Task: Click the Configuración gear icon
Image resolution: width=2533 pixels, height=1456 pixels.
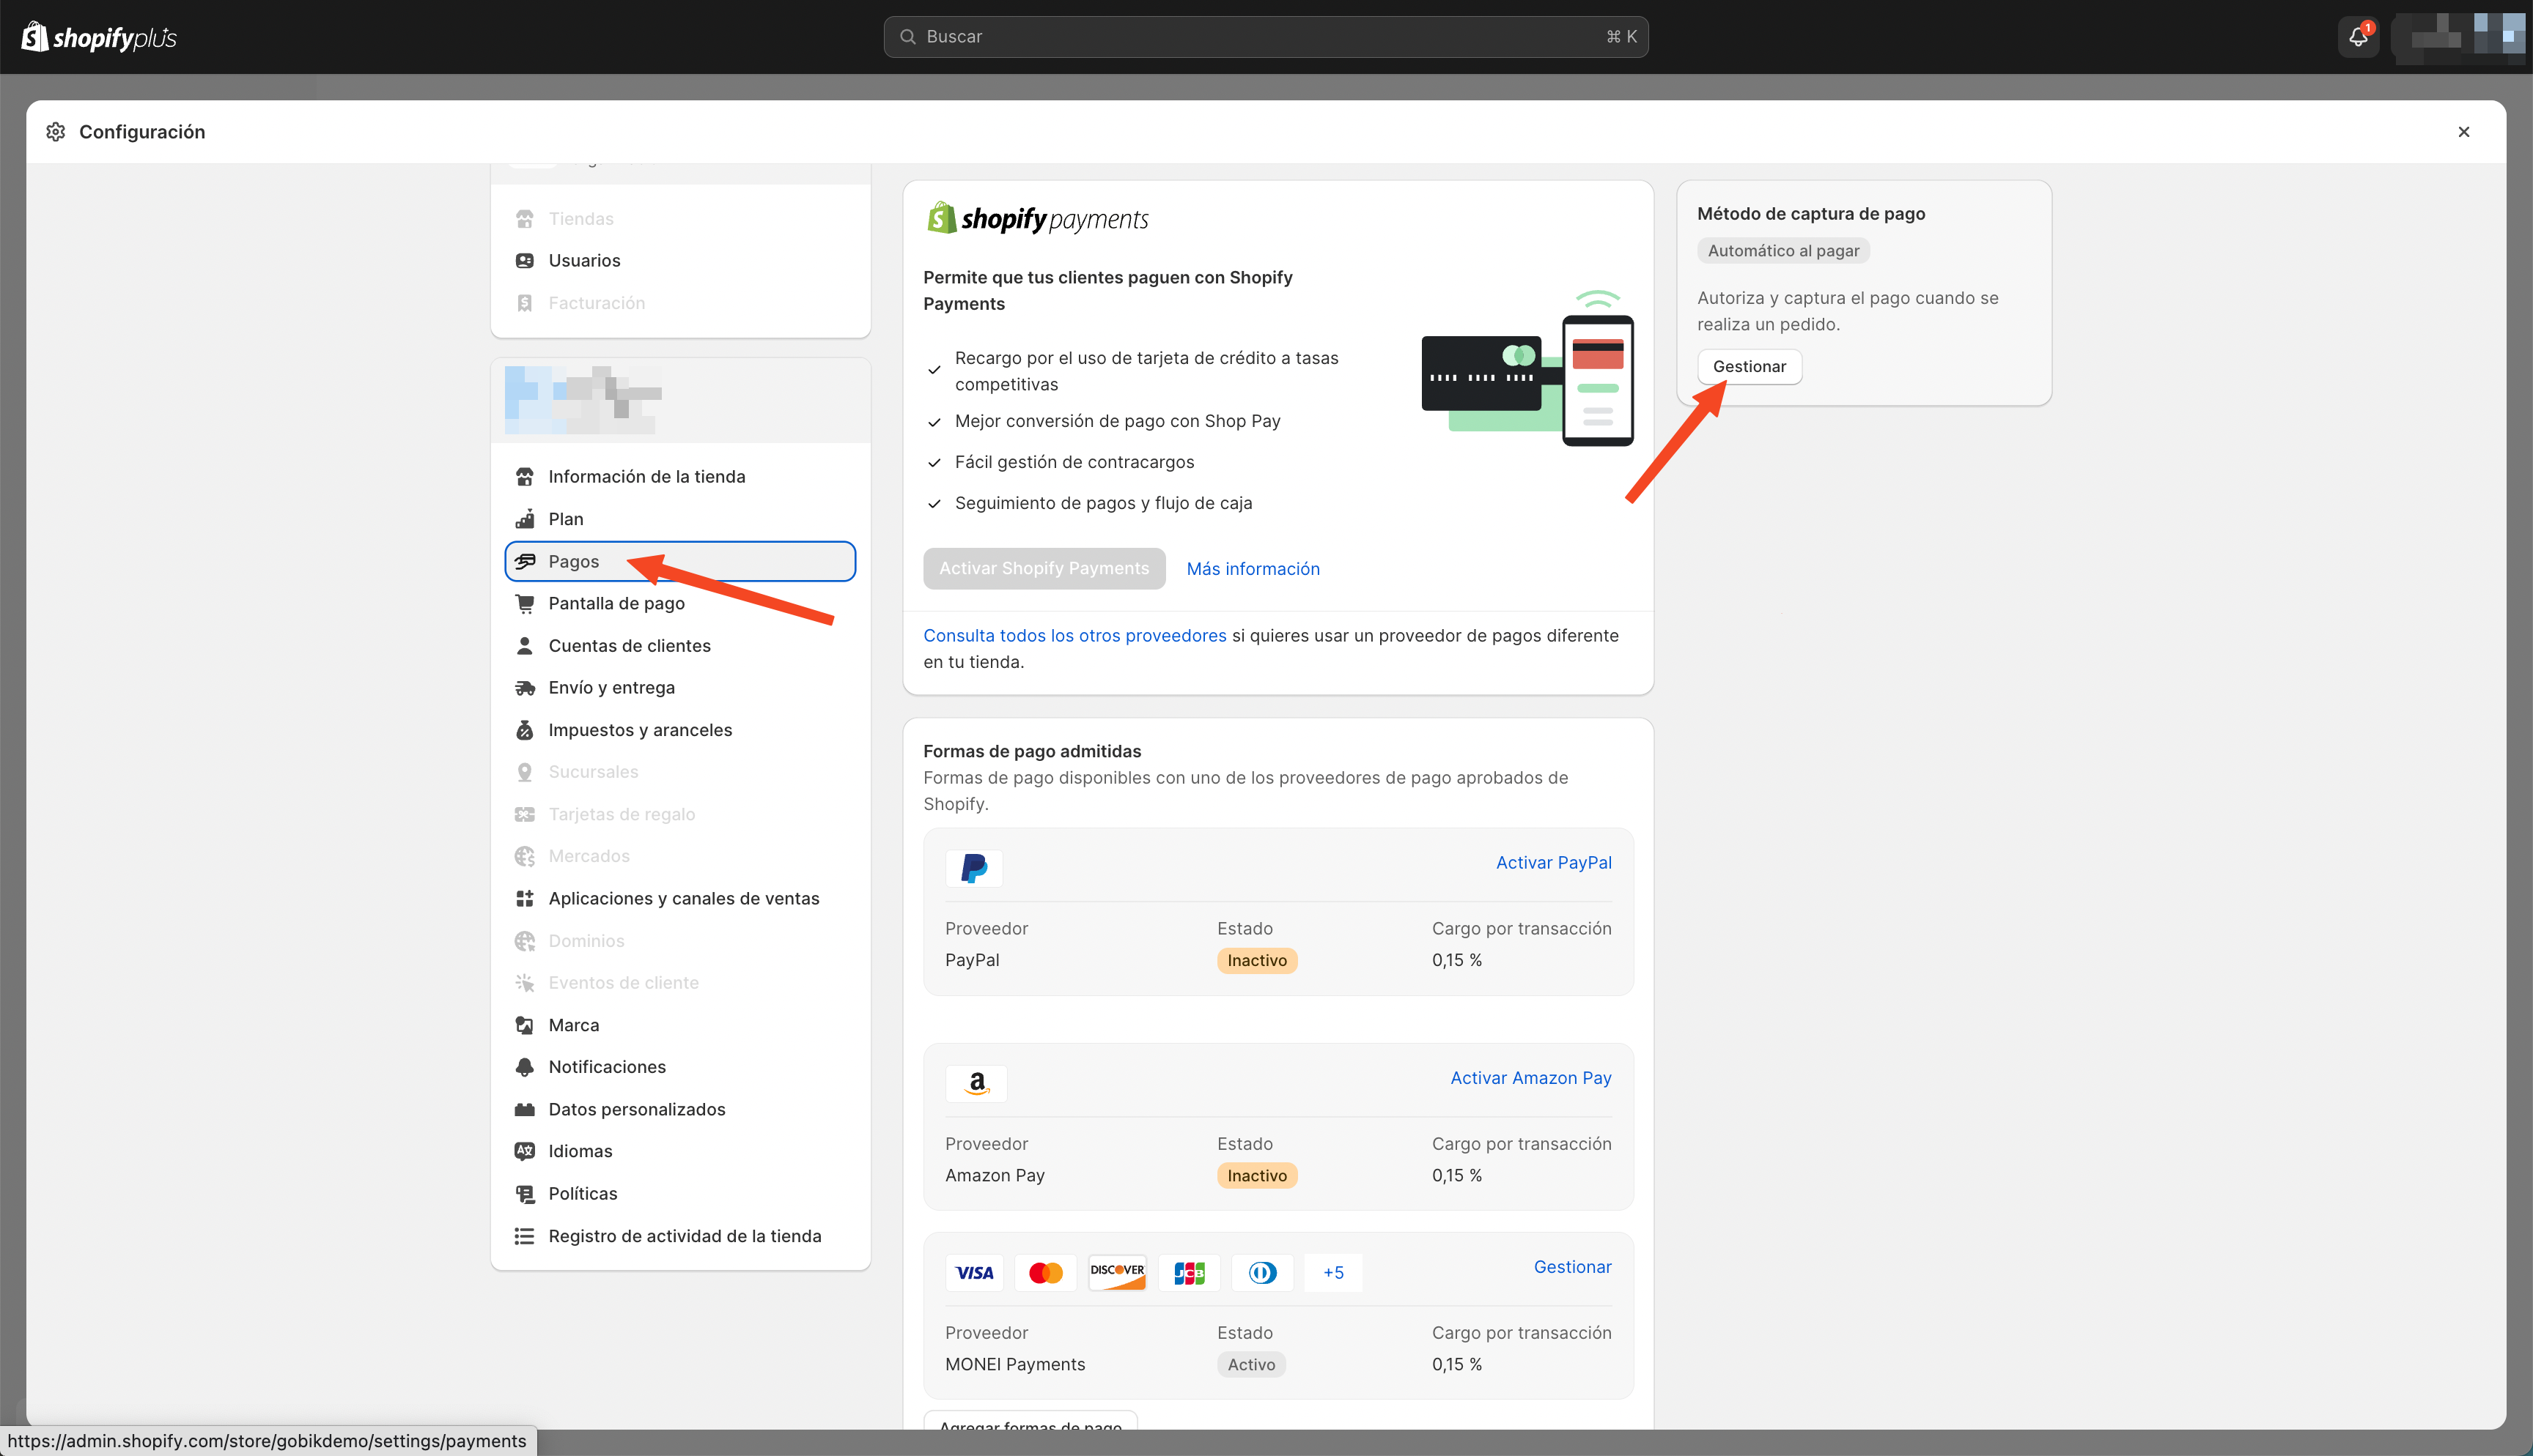Action: (x=56, y=132)
